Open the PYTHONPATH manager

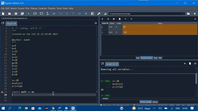105,14
